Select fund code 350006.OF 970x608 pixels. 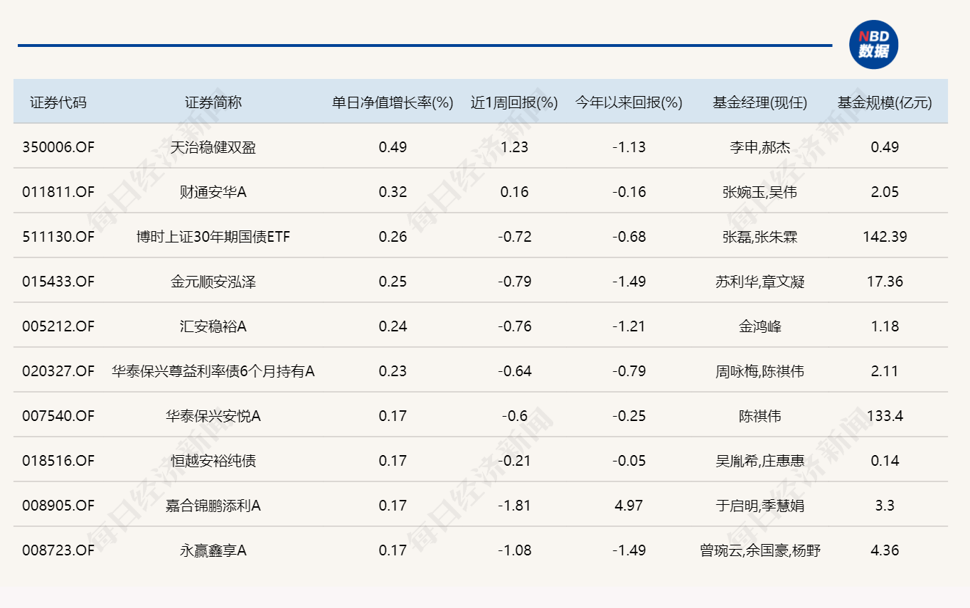tap(58, 147)
